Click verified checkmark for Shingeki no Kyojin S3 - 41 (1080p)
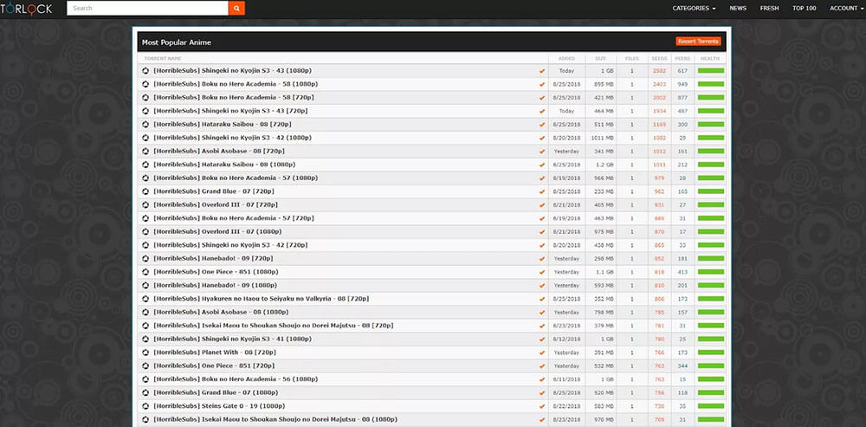Image resolution: width=866 pixels, height=427 pixels. coord(542,340)
